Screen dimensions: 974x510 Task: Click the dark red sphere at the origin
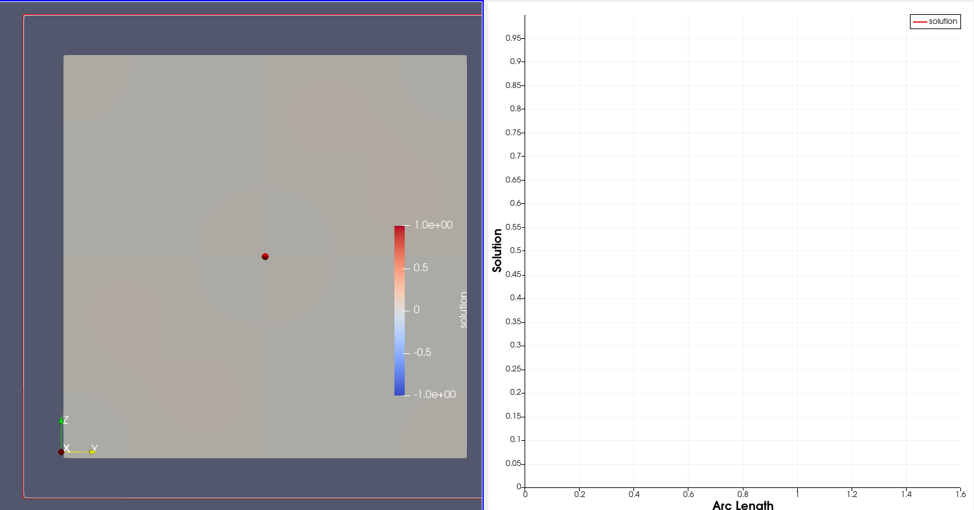coord(61,452)
